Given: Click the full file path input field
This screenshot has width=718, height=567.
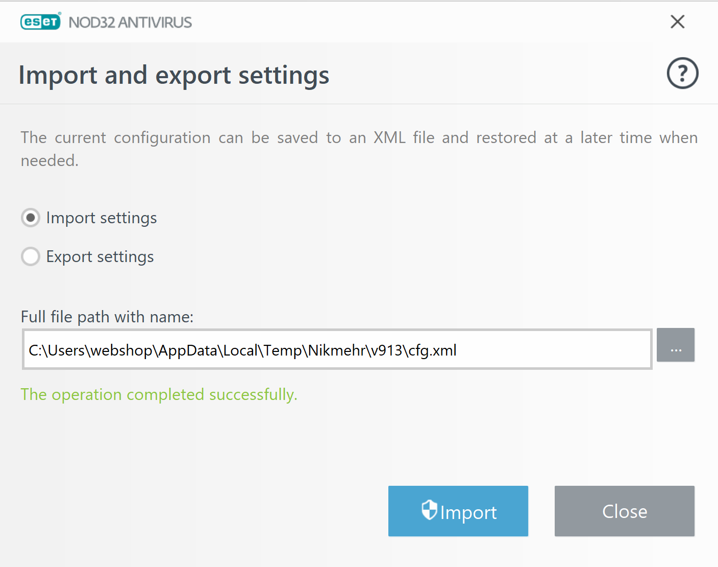Looking at the screenshot, I should 337,349.
